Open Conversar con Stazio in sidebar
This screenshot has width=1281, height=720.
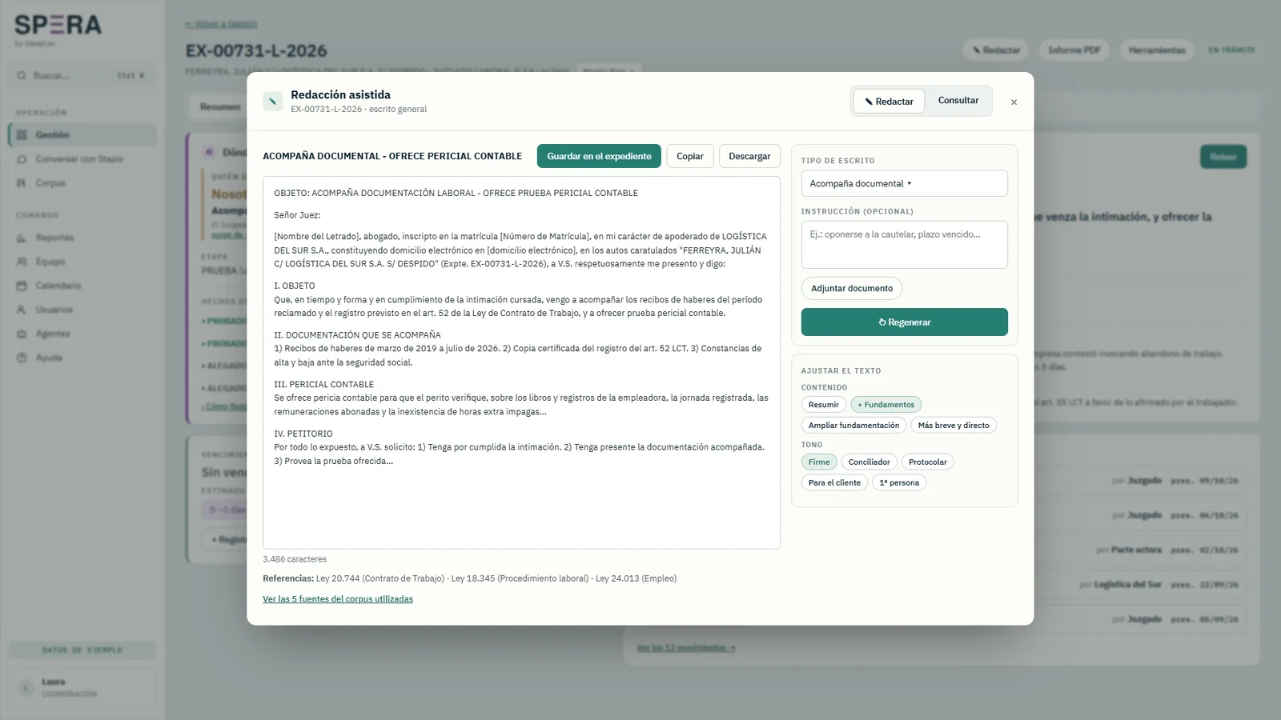[82, 159]
